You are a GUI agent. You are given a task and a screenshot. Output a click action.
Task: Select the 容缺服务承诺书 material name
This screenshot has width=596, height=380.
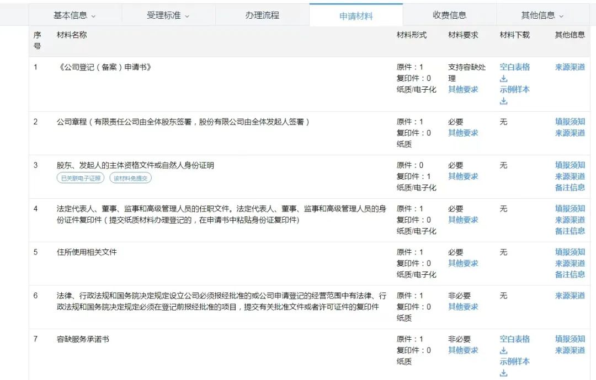83,339
